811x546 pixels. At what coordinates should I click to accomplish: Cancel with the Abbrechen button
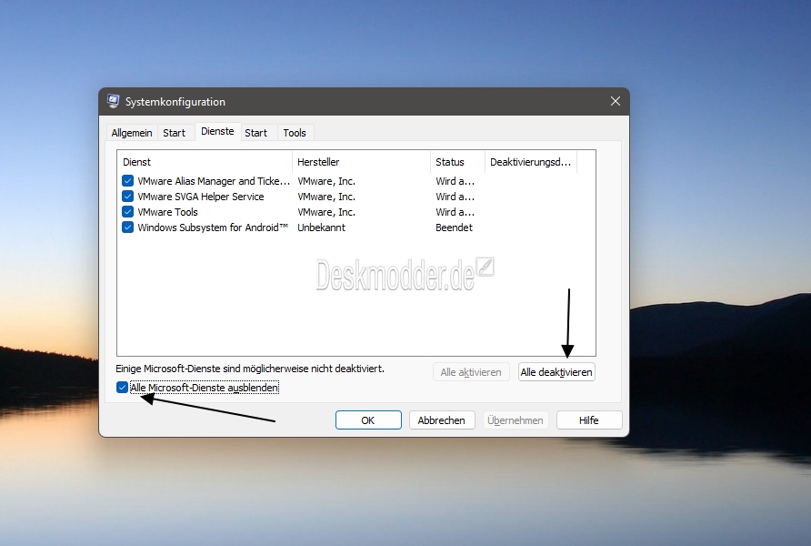(x=442, y=420)
